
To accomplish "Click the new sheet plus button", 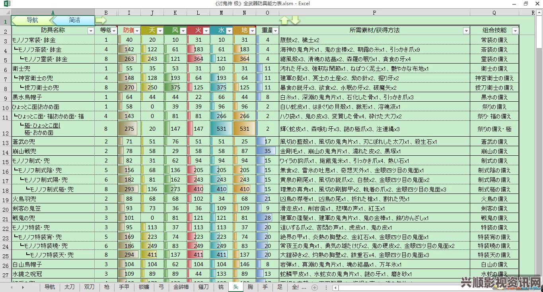I will [315, 287].
